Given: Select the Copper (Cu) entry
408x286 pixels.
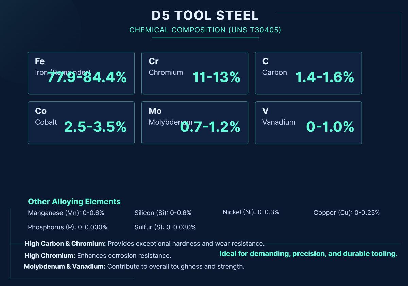Looking at the screenshot, I should [347, 213].
